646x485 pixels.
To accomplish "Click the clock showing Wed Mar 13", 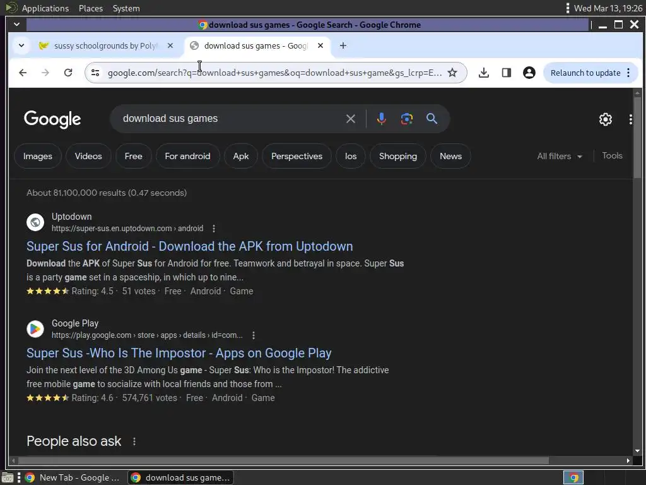I will tap(608, 8).
